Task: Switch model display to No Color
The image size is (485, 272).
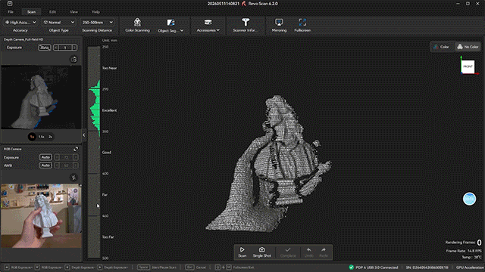Action: 468,47
